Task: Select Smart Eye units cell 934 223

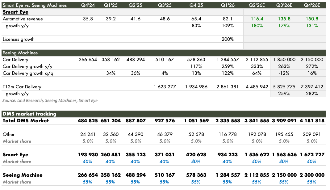Action: 228,154
